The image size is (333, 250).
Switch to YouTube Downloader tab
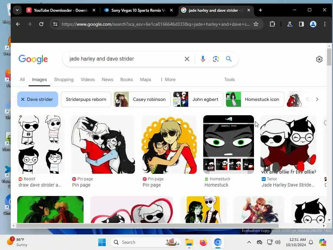(60, 10)
